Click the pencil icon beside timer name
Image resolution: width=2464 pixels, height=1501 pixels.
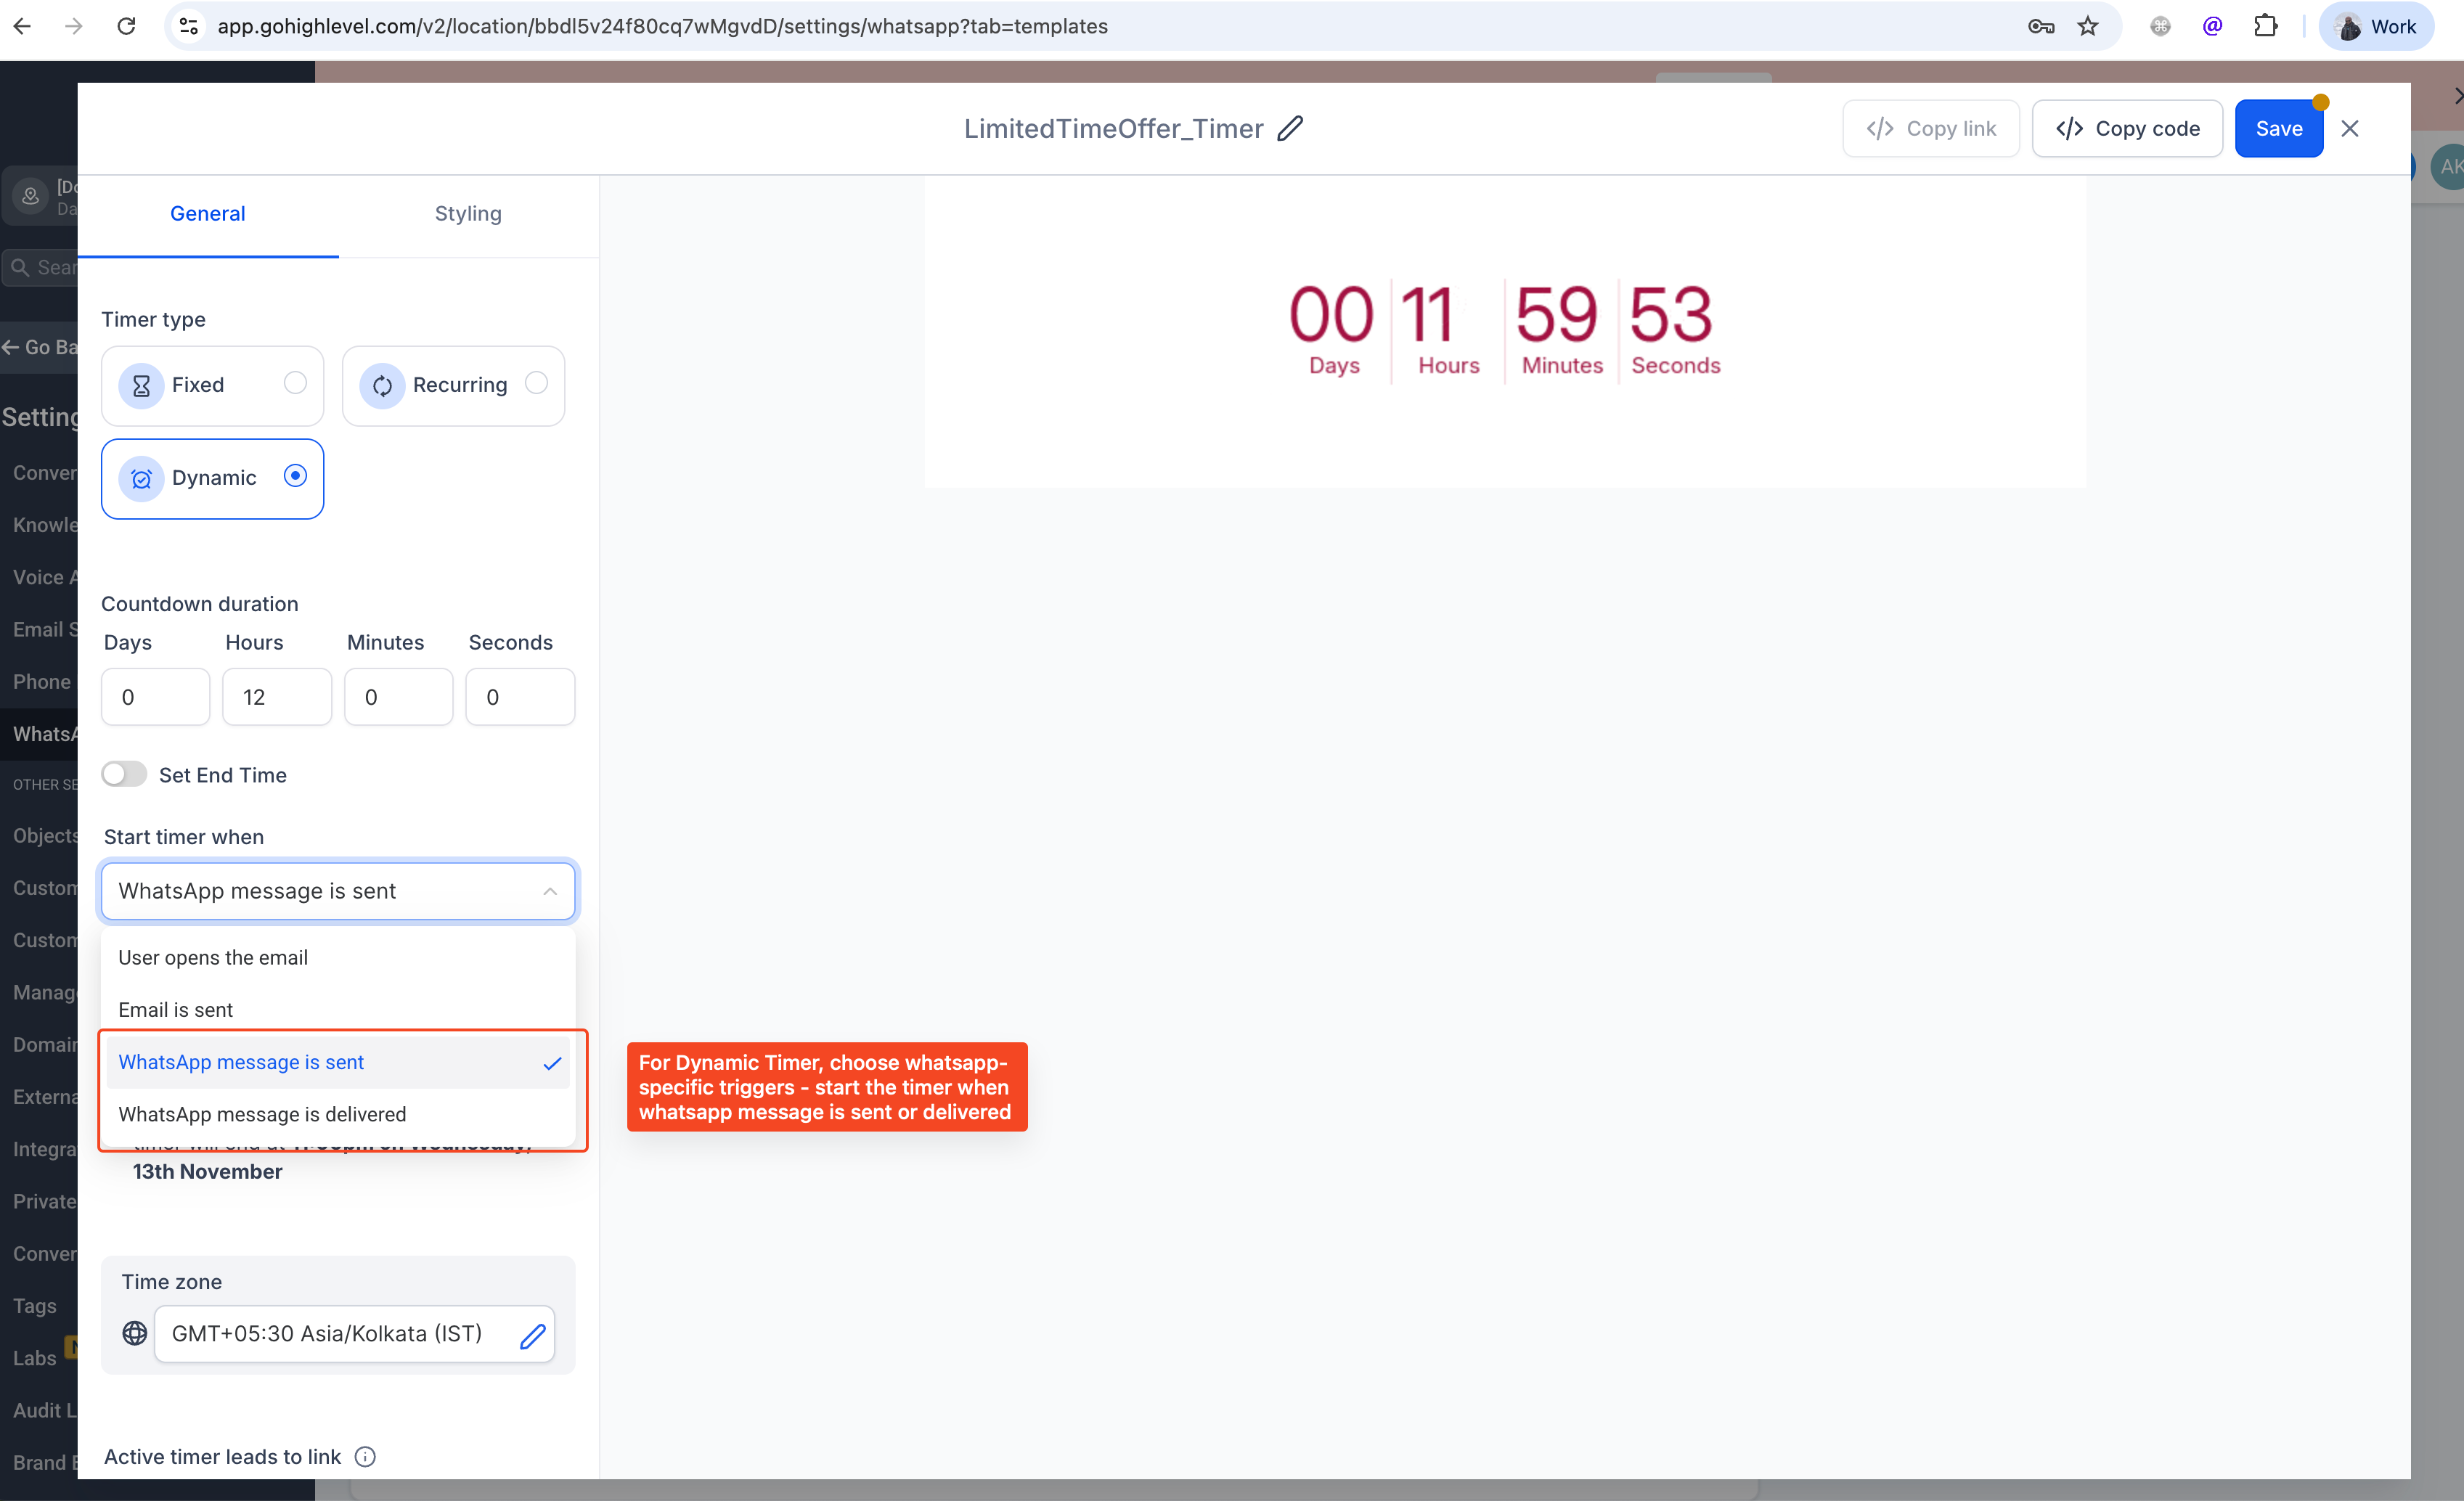(1290, 128)
